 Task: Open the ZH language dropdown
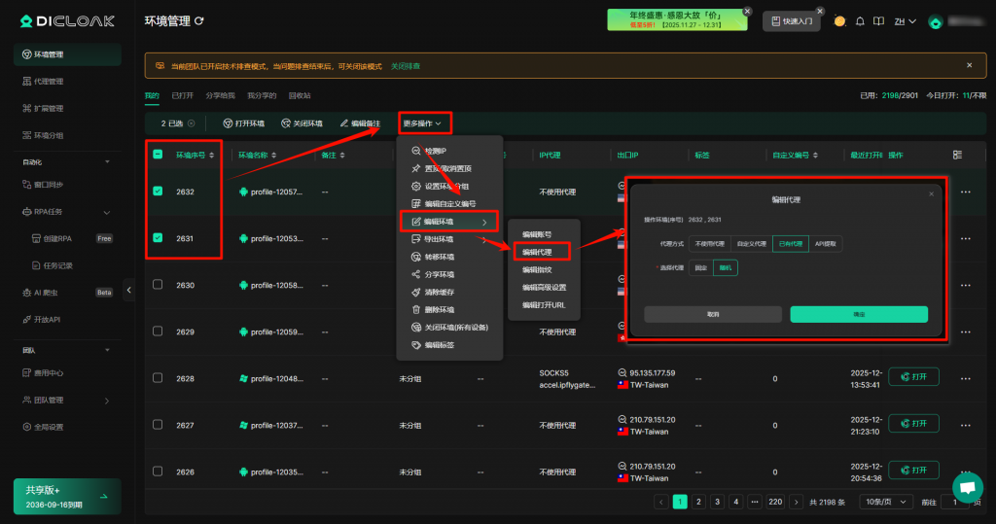tap(906, 21)
